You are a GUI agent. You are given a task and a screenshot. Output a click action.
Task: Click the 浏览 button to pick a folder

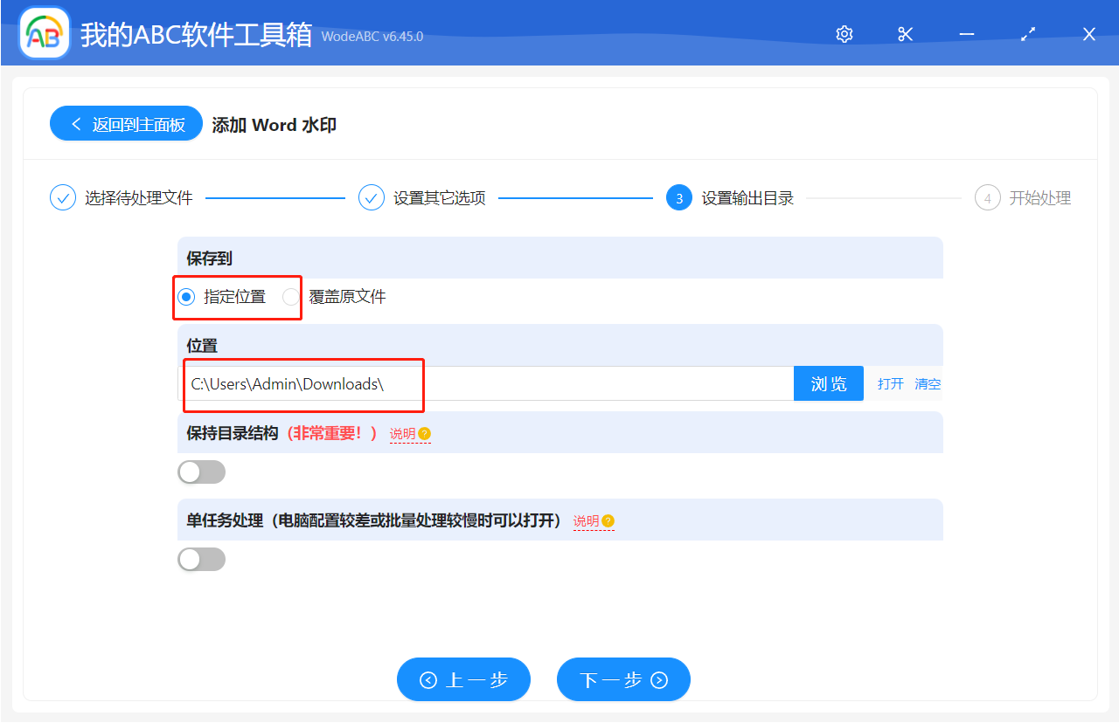point(828,382)
